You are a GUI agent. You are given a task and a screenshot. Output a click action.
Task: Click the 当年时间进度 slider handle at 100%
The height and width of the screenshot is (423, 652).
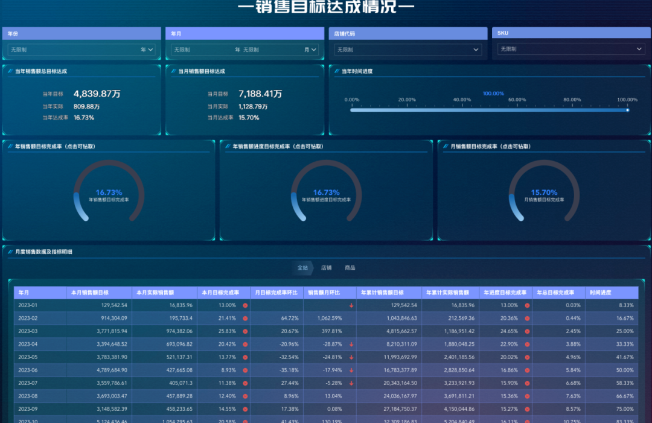click(x=627, y=110)
